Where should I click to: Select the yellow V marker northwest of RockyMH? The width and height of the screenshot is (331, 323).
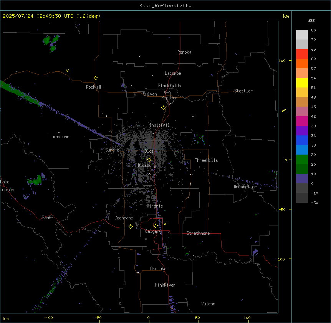67,71
